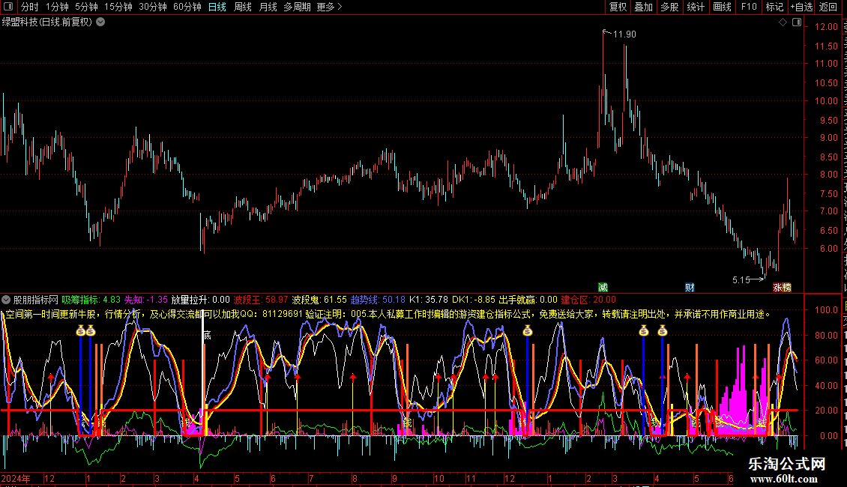Viewport: 847px width, 487px height.
Task: Toggle the left panel icon in the period bar
Action: tap(8, 7)
